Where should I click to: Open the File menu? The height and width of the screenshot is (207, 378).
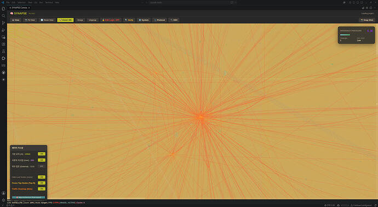click(8, 2)
